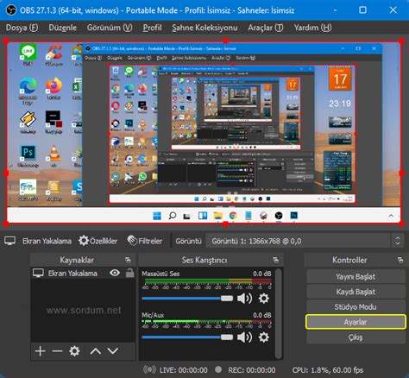Pop out the Kontroller dock panel
The image size is (409, 378).
pos(400,261)
